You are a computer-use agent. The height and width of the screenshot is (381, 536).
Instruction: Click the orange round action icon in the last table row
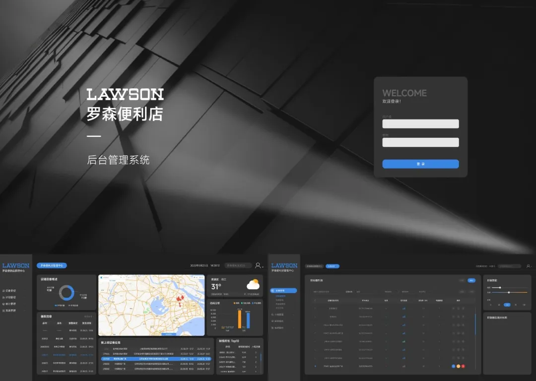[459, 366]
